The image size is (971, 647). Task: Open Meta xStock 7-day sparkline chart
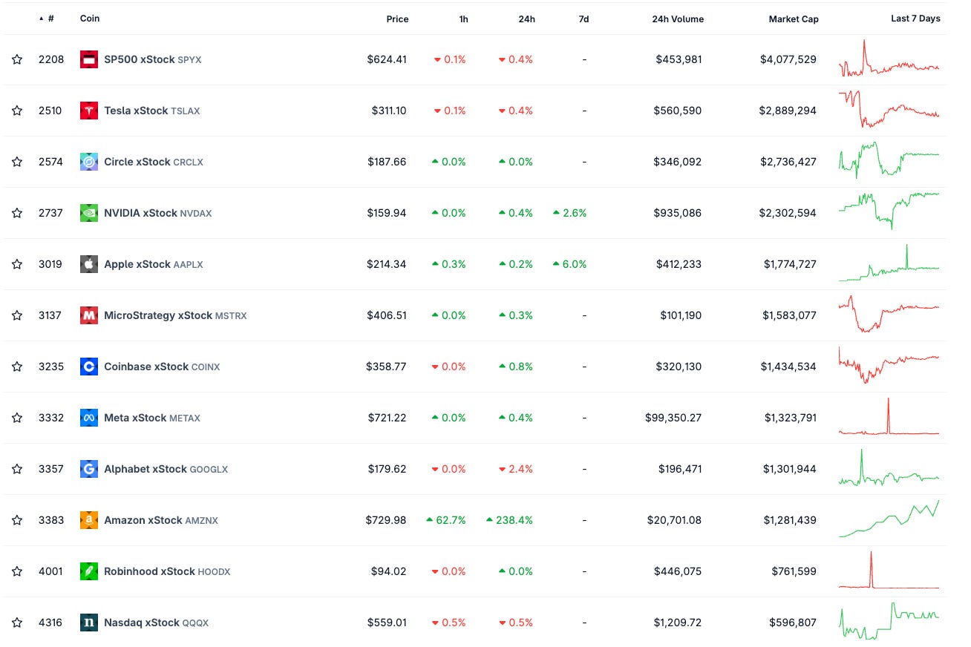(x=889, y=416)
